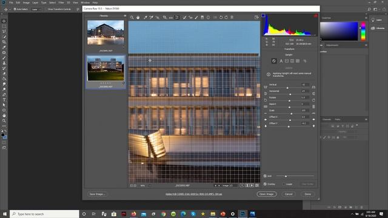Select second filmstrip thumbnail with green lawn
Screen dimensions: 388x218
click(x=105, y=68)
